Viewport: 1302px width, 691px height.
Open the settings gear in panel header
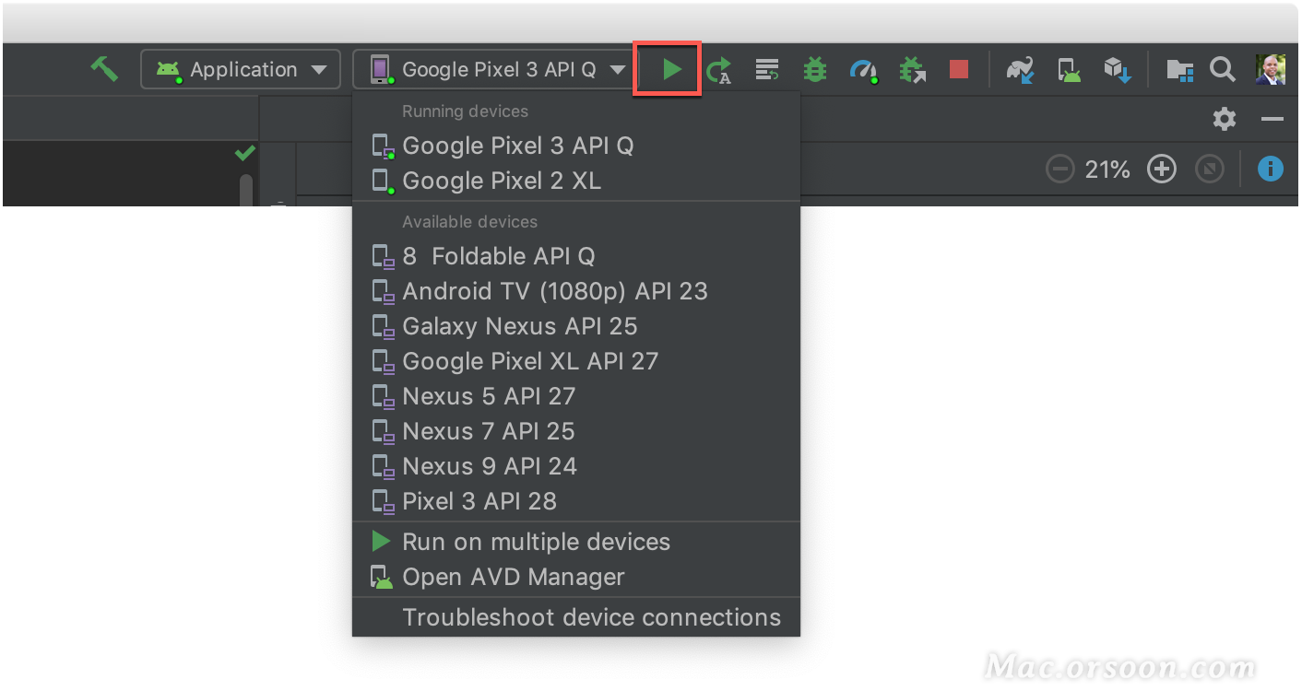point(1225,119)
